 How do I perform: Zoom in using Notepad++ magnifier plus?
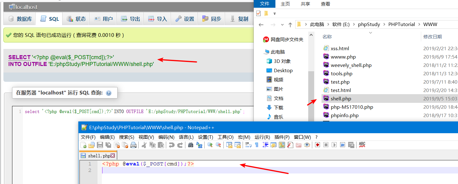210,145
